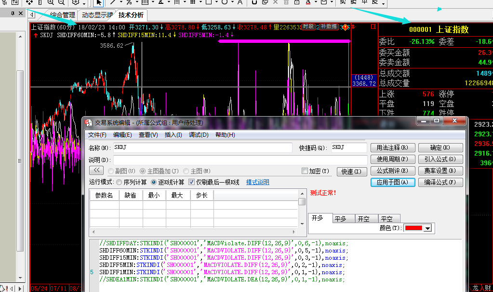
Task: Enable the 加密 encryption checkbox
Action: pyautogui.click(x=305, y=171)
